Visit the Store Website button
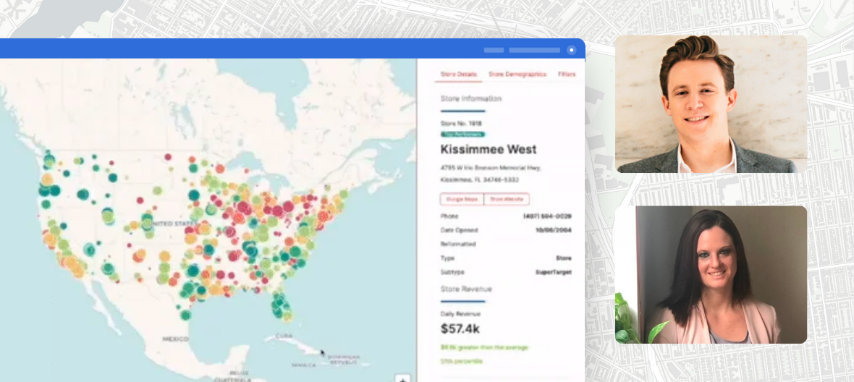This screenshot has width=854, height=382. pos(507,199)
